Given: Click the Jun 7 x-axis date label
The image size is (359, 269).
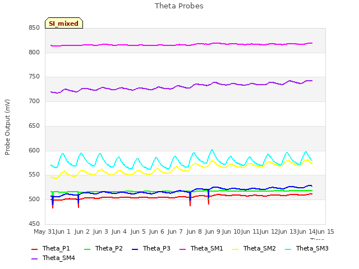Looking at the screenshot, I should [175, 231].
